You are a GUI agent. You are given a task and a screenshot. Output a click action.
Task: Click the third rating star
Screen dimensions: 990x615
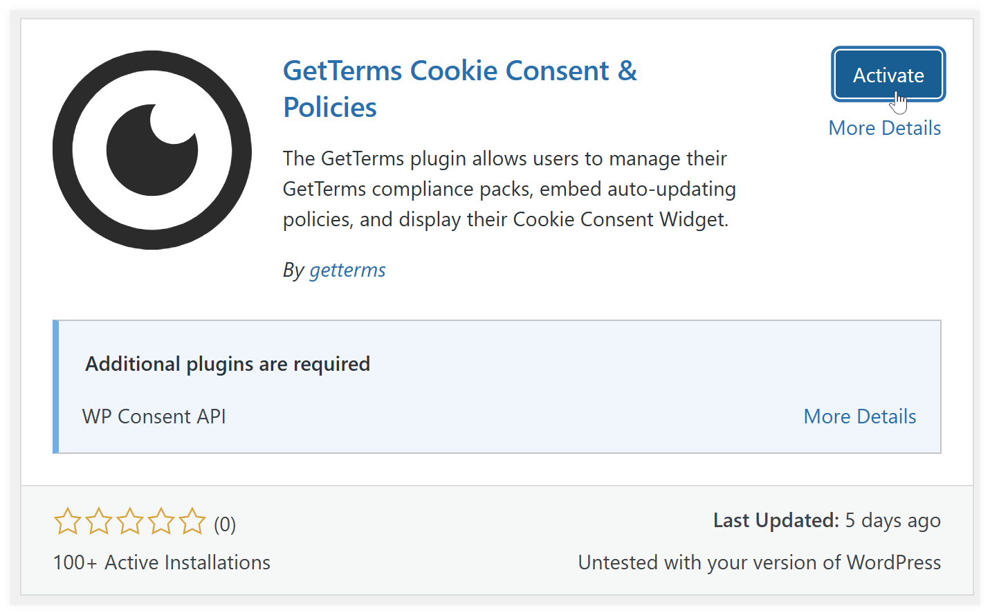130,522
